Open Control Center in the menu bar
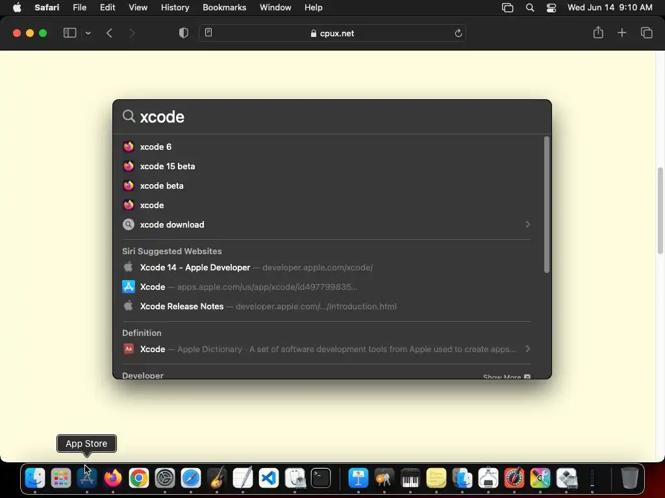The width and height of the screenshot is (665, 498). point(551,8)
